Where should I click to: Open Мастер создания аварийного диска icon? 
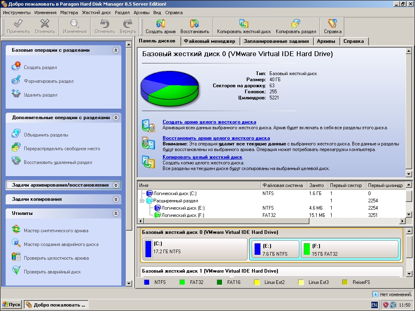tap(16, 243)
